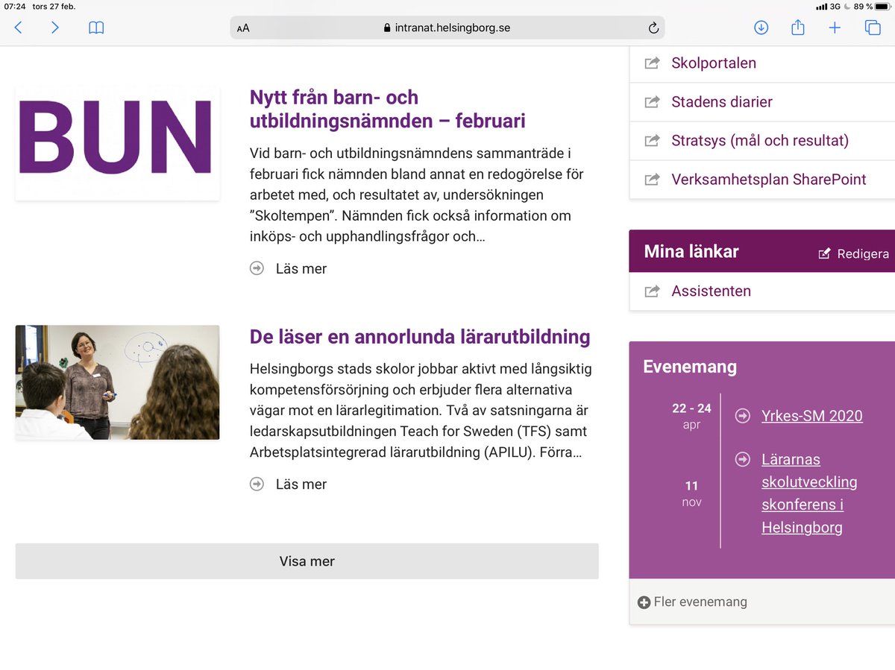Click the Mina länkar heading
The image size is (895, 670).
691,252
